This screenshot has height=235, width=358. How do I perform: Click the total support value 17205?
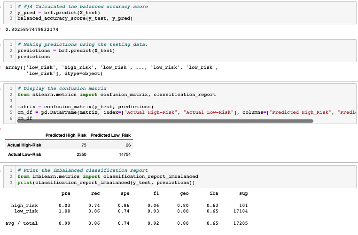[241, 223]
